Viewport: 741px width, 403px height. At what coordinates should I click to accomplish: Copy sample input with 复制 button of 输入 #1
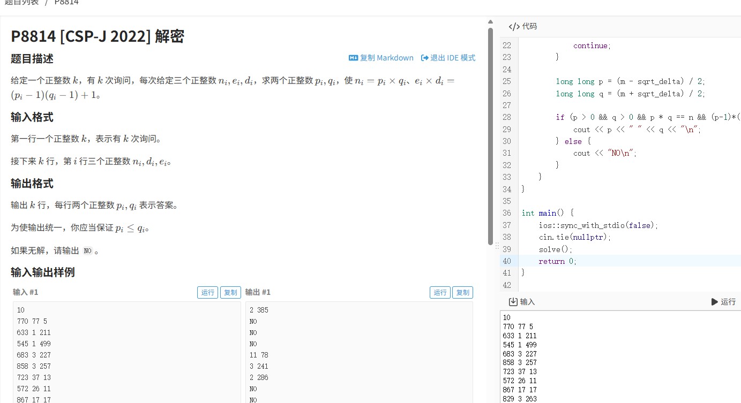[x=230, y=292]
